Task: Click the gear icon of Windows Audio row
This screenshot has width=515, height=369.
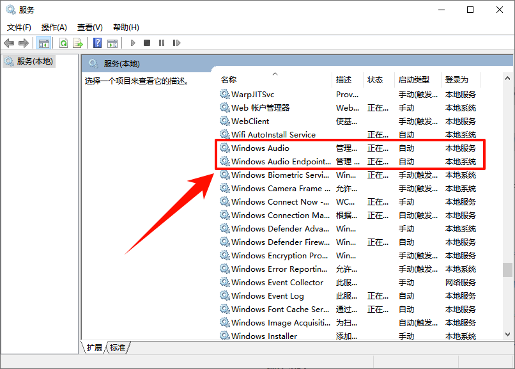Action: (x=225, y=148)
